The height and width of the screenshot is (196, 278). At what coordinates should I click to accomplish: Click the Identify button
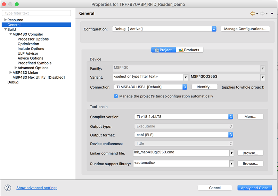207,87
